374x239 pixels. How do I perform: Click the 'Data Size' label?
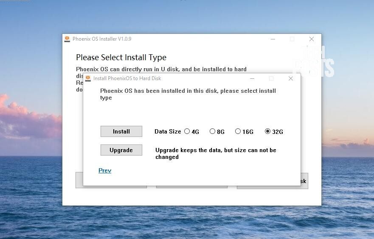(x=168, y=131)
